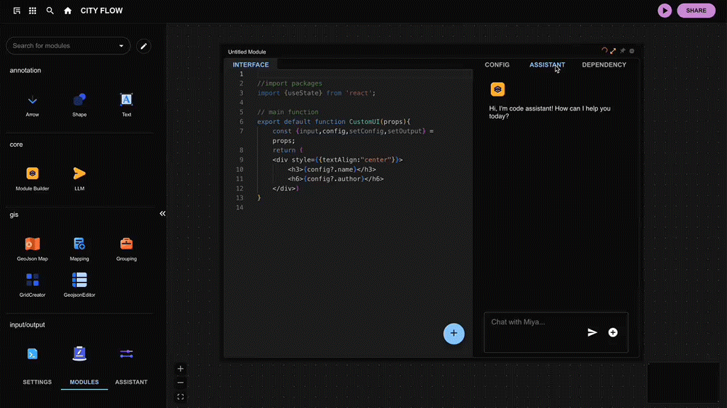This screenshot has width=727, height=408.
Task: Click the input/output category heading
Action: click(x=28, y=324)
